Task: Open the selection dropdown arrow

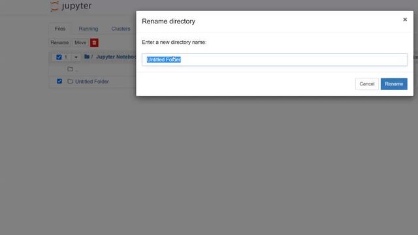Action: coord(76,57)
